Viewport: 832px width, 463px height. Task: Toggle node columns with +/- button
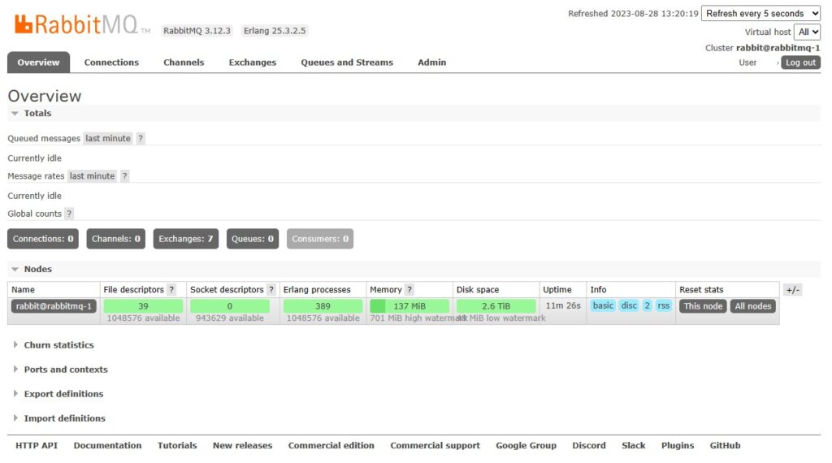point(793,289)
